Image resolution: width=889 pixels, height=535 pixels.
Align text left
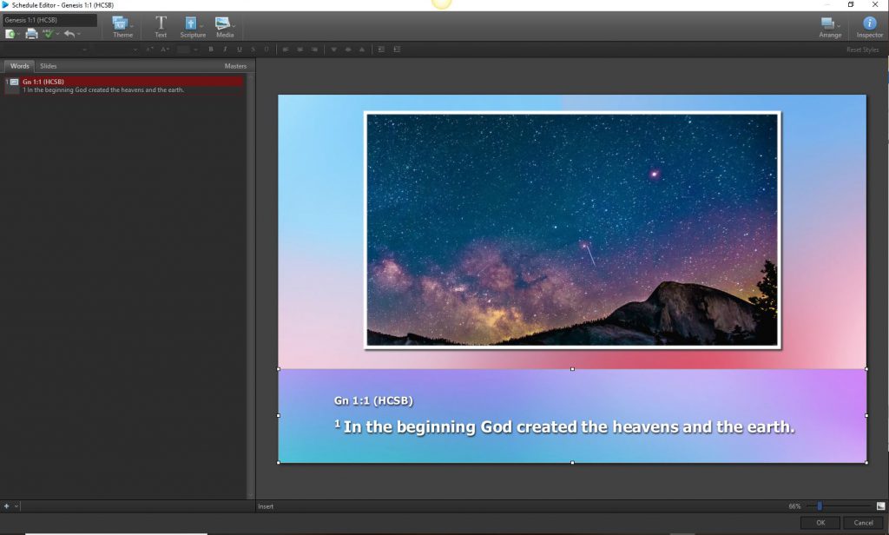pos(285,50)
